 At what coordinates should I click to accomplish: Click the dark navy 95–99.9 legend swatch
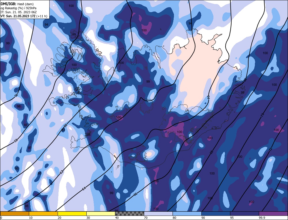(245, 213)
